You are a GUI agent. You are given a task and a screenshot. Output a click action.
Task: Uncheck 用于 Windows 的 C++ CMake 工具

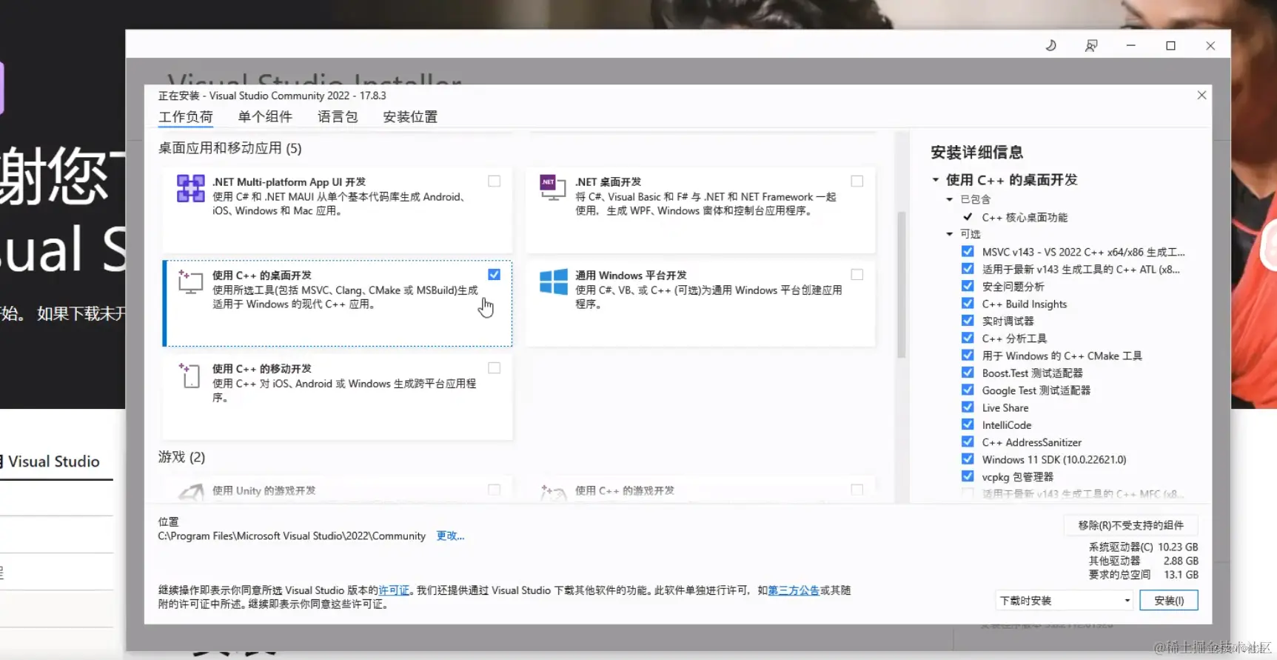(967, 355)
